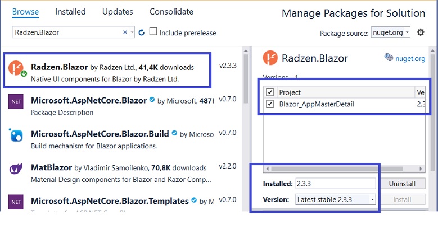
Task: Switch to the Updates tab
Action: [118, 12]
